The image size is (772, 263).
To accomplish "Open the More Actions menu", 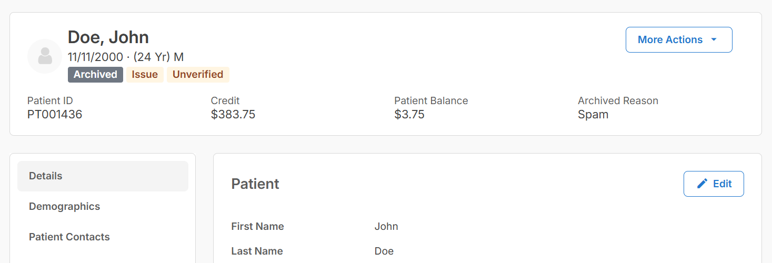I will (x=679, y=39).
